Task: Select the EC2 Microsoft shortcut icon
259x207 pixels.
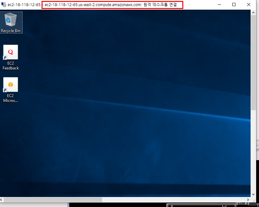Action: [11, 85]
